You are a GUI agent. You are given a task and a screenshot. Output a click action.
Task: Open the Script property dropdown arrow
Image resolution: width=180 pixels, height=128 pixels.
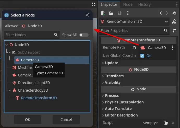(173, 123)
